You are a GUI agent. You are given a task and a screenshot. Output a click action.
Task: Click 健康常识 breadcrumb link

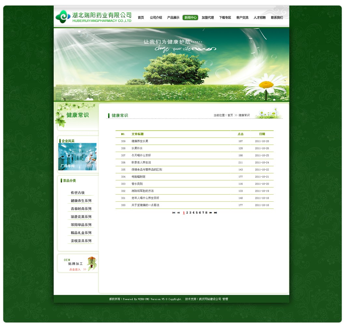pos(244,115)
